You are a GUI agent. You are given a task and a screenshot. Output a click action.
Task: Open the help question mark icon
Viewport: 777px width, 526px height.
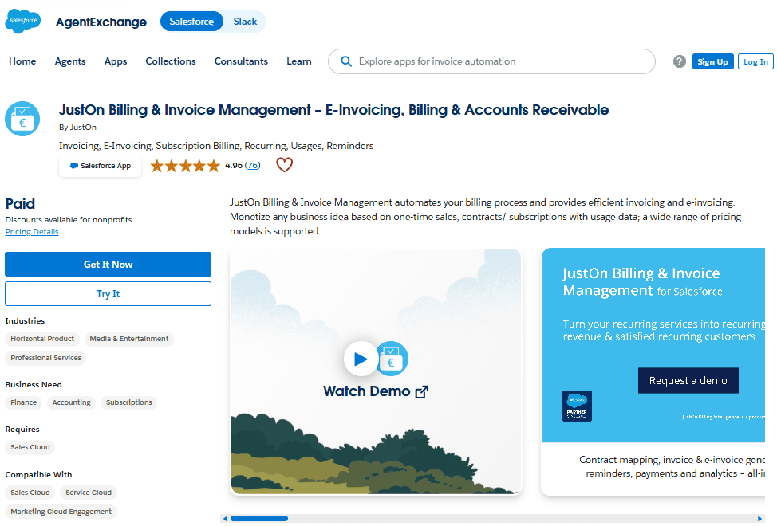coord(680,61)
